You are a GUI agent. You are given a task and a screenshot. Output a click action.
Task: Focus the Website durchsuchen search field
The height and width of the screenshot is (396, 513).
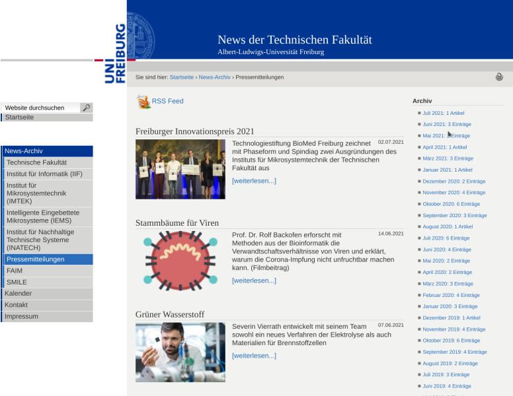click(41, 108)
